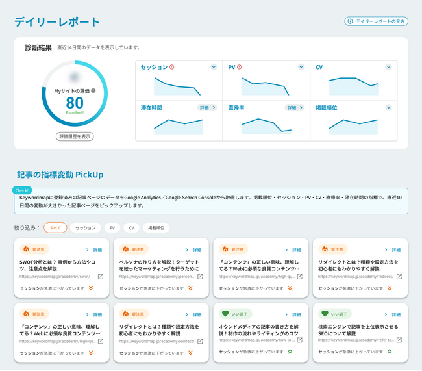This screenshot has width=422, height=371.
Task: Open 詳細 on the 検索エンジン SEO card
Action: (393, 314)
